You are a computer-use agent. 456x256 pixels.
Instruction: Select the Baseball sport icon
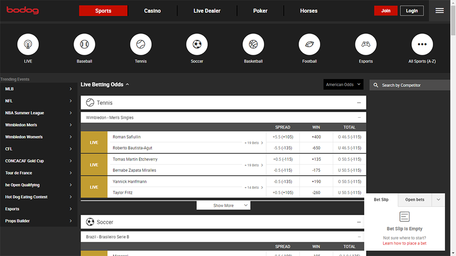[84, 45]
